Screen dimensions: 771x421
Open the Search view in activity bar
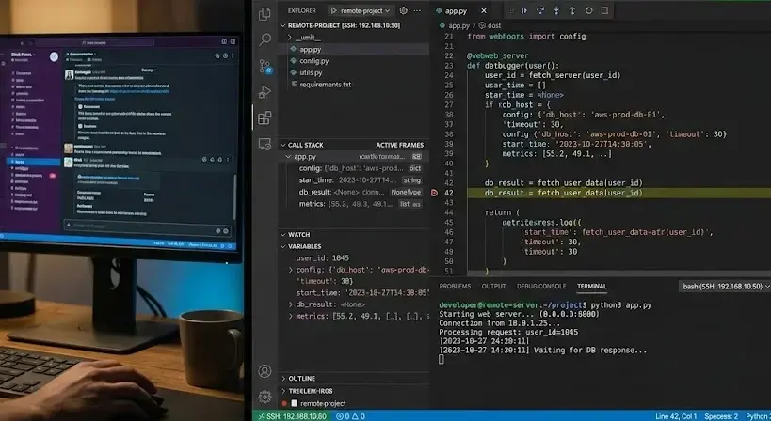coord(265,39)
